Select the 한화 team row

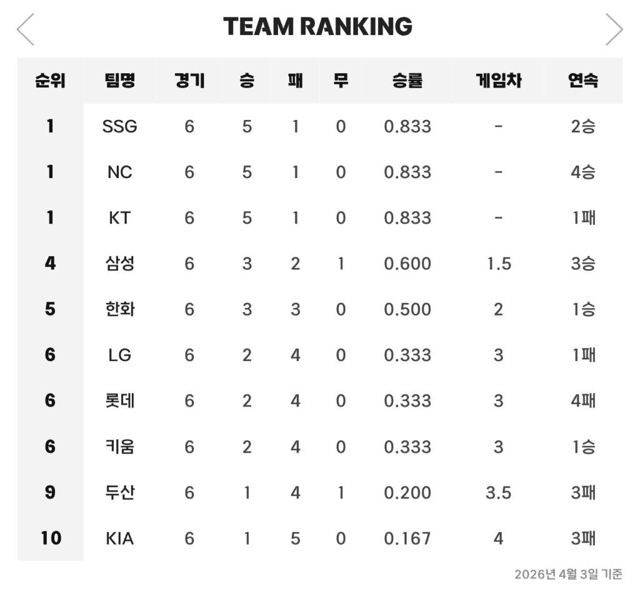[x=119, y=309]
